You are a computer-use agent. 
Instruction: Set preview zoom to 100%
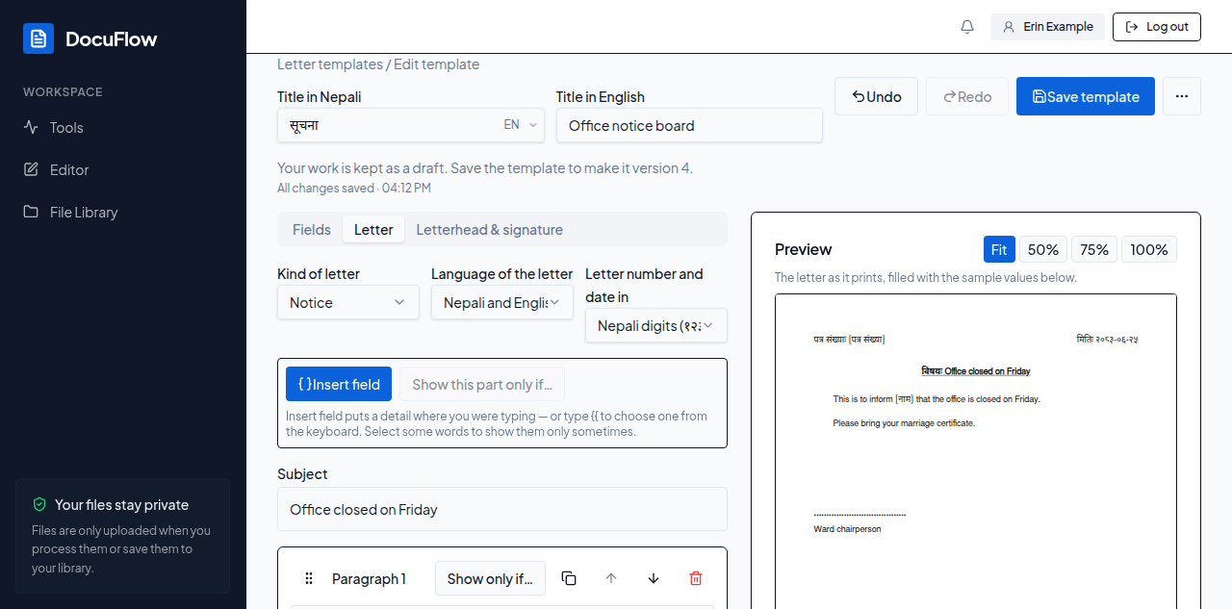1149,249
